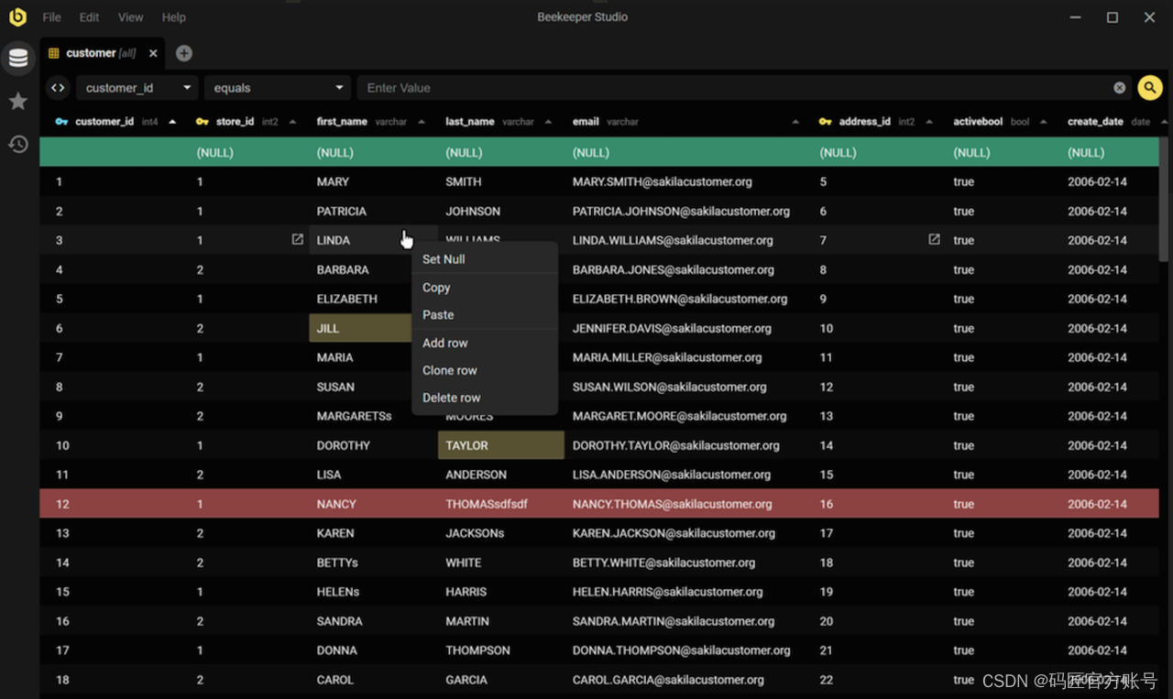Screen dimensions: 1173x699
Task: Sort by first_name column arrow
Action: point(422,122)
